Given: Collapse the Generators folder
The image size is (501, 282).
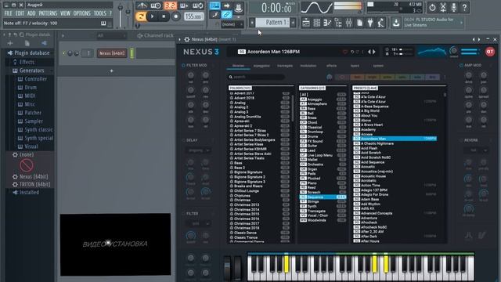Looking at the screenshot, I should coord(31,70).
